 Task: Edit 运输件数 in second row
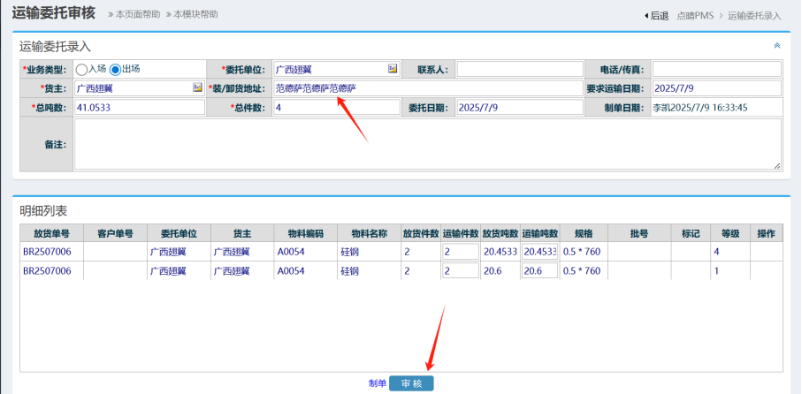(460, 271)
